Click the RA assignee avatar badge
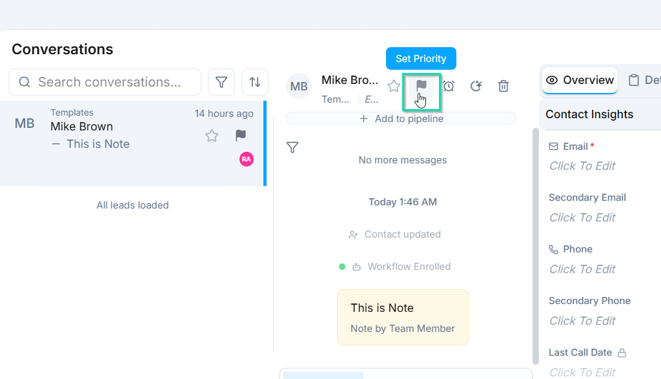661x379 pixels. (x=246, y=159)
